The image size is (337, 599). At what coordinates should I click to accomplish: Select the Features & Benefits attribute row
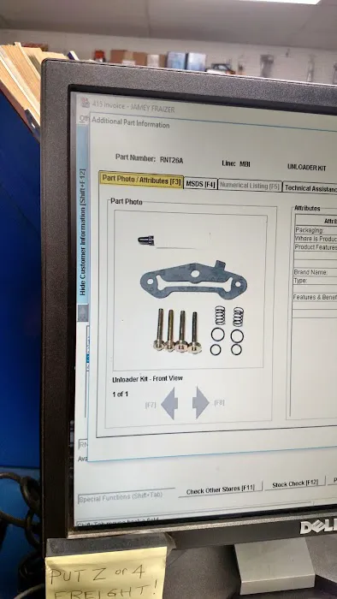[x=315, y=297]
